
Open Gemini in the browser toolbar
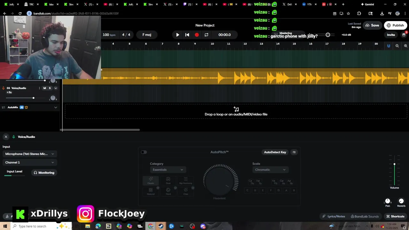367,4
